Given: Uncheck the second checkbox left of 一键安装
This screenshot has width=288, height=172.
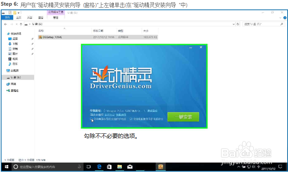Looking at the screenshot, I should 131,119.
